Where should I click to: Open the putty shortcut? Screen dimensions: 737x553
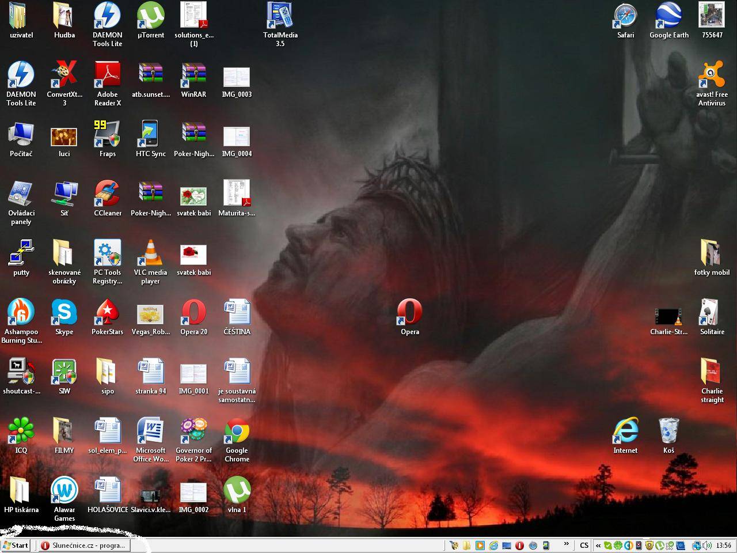[21, 257]
